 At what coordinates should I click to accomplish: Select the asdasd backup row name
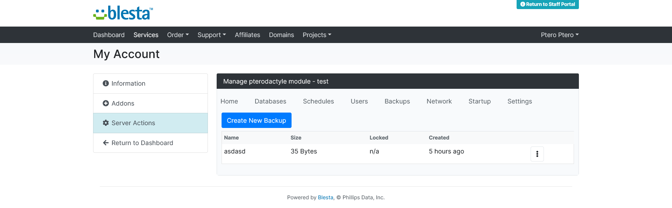click(234, 151)
